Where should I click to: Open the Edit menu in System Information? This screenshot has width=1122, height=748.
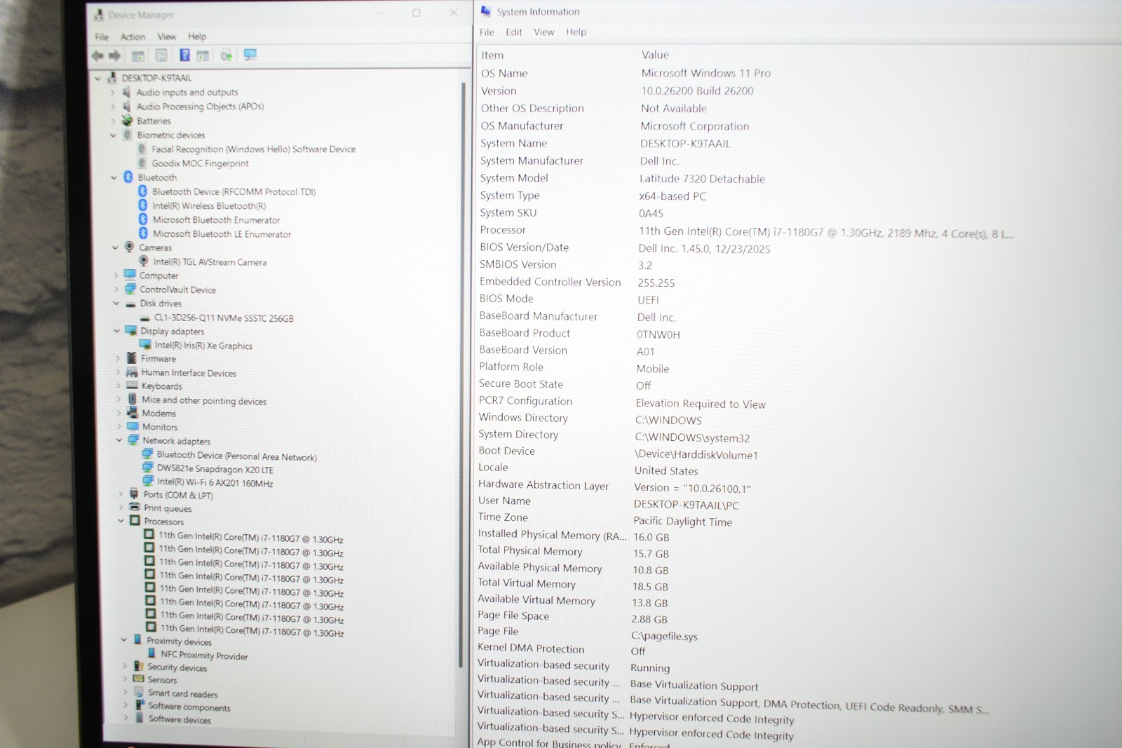click(514, 32)
